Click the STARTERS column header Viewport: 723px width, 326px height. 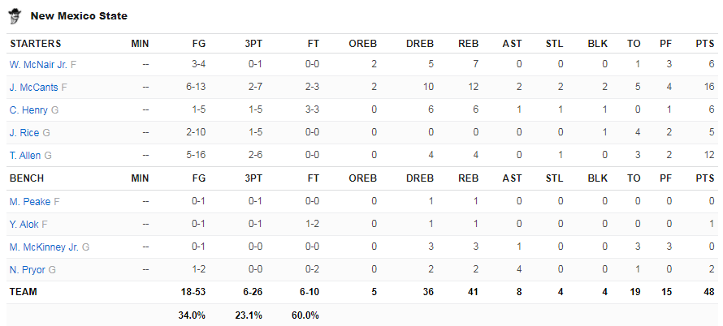[x=36, y=44]
